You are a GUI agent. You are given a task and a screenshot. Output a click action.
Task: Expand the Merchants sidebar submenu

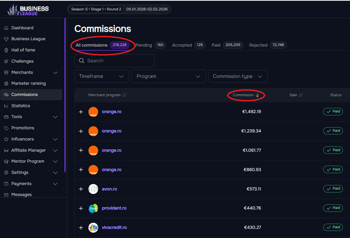[x=55, y=73]
